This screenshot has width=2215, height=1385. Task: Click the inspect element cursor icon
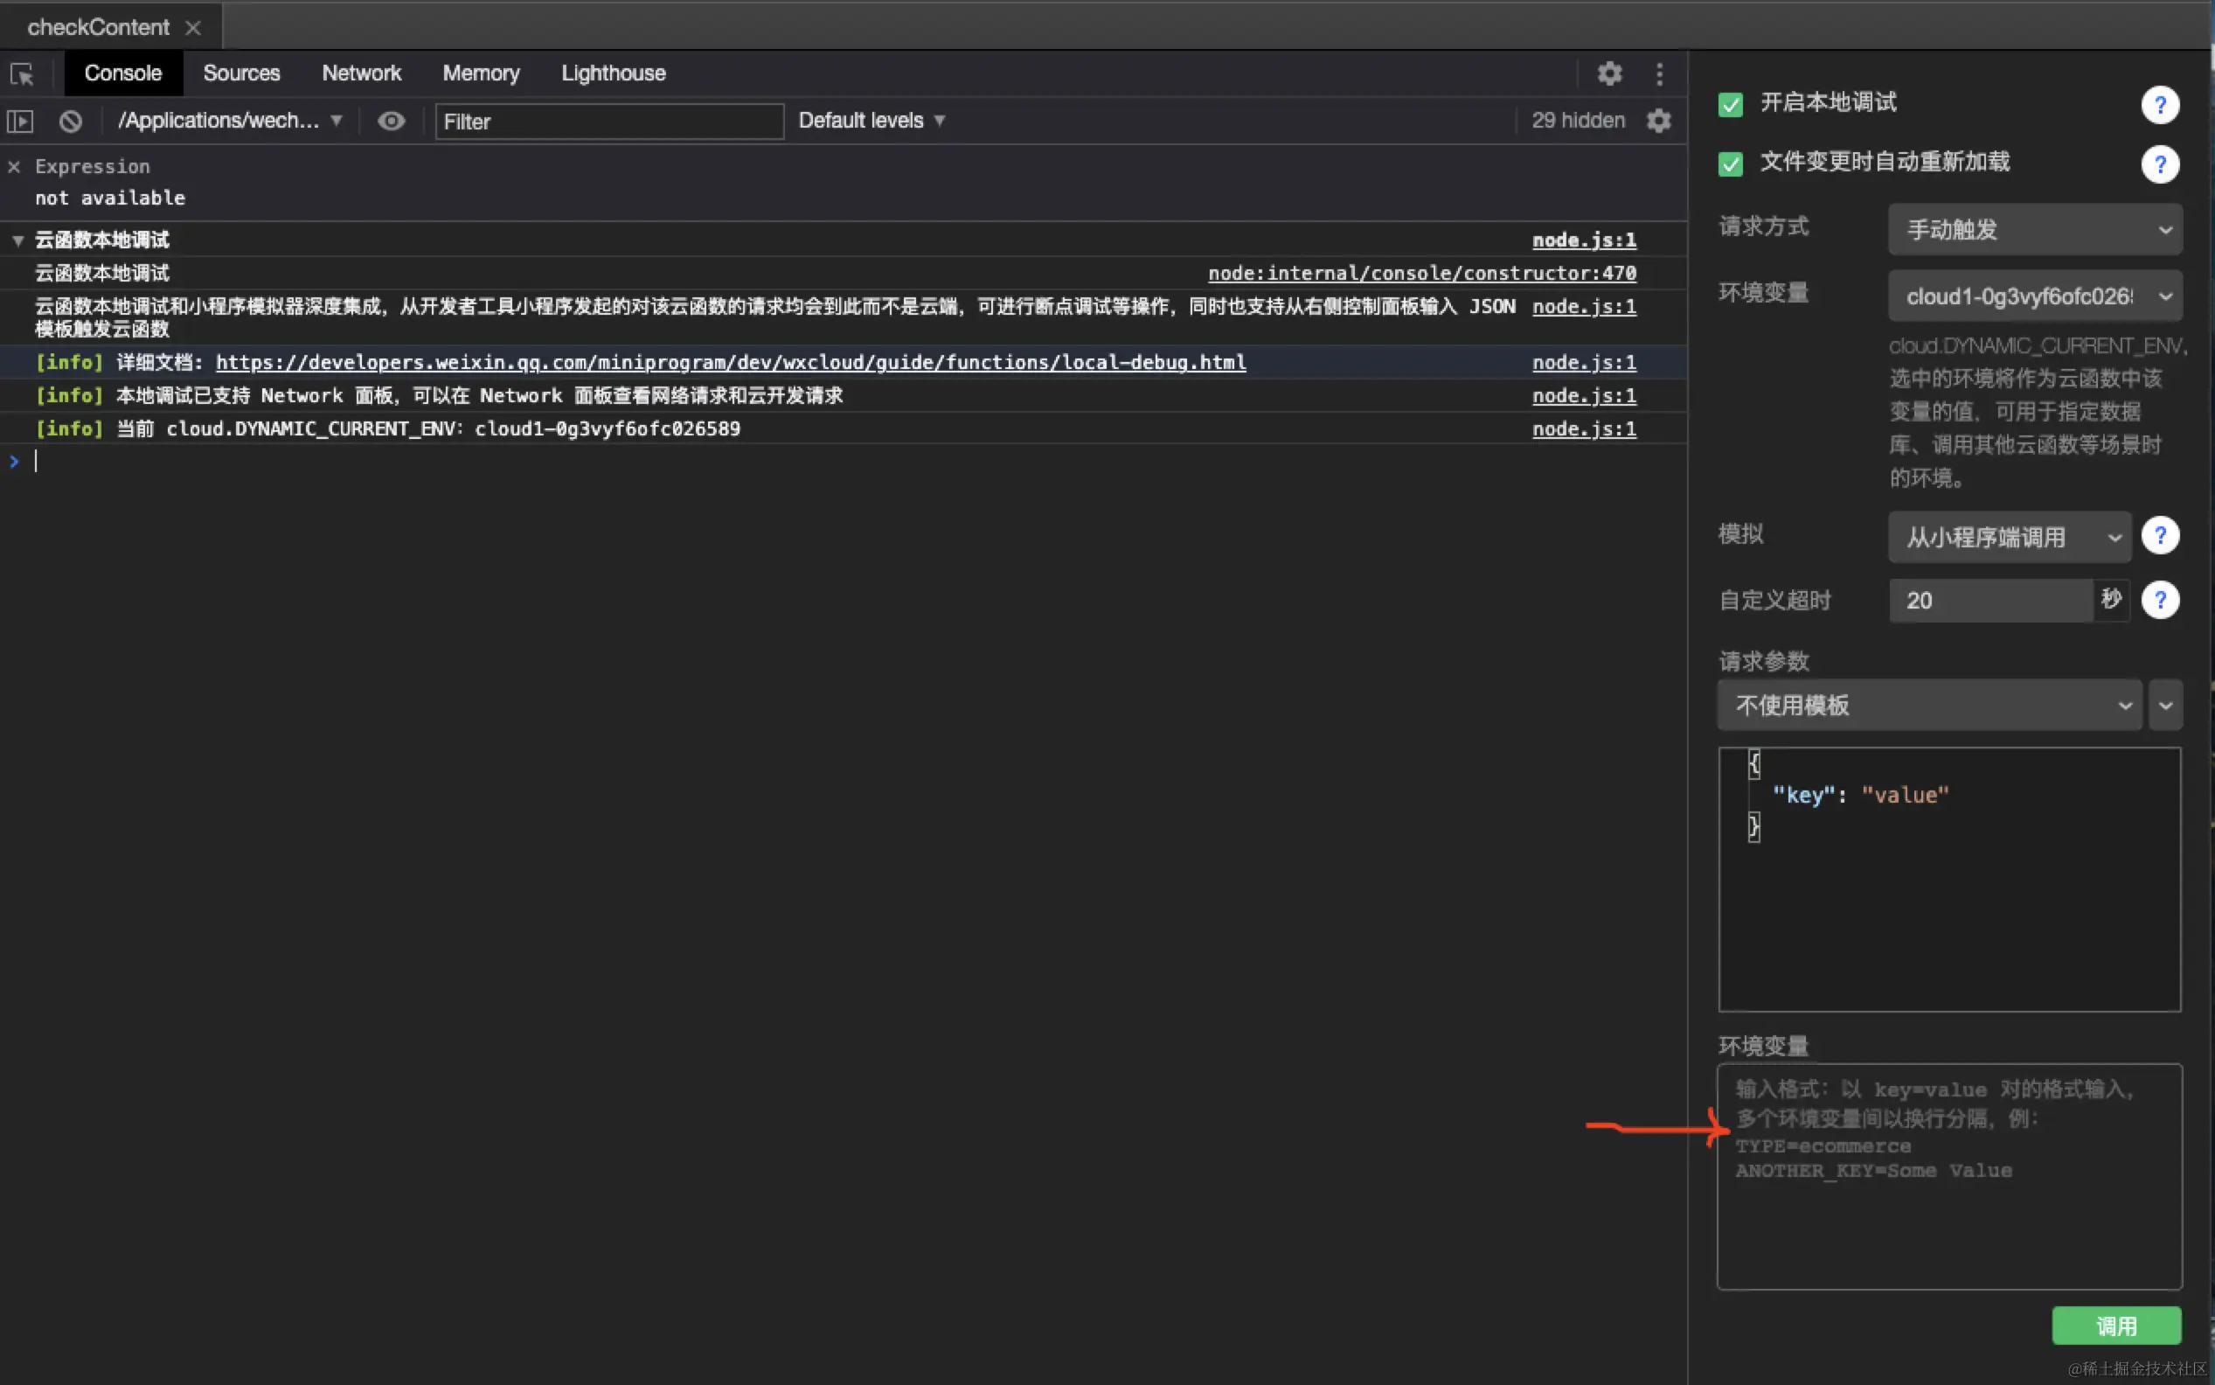pos(22,73)
